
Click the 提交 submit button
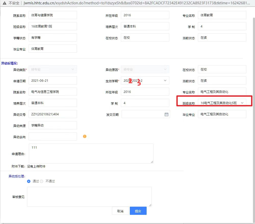138,211
